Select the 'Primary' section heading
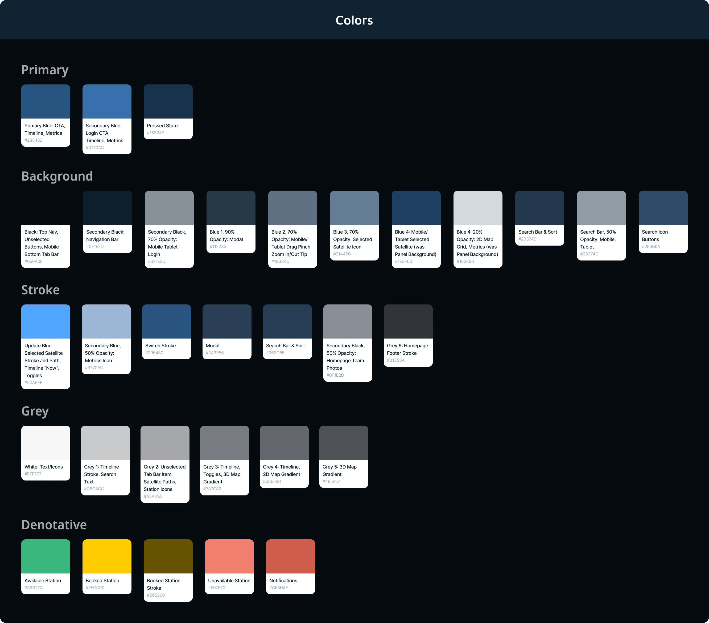709x623 pixels. pyautogui.click(x=45, y=70)
